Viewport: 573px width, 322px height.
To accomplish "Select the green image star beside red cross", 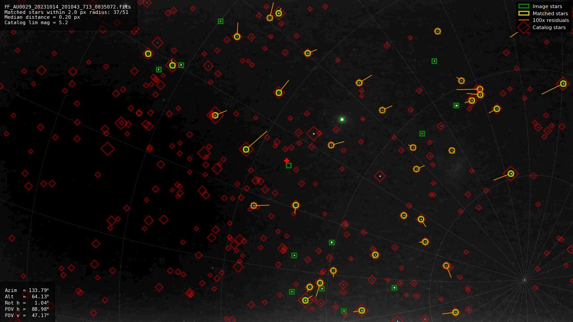I will [289, 166].
